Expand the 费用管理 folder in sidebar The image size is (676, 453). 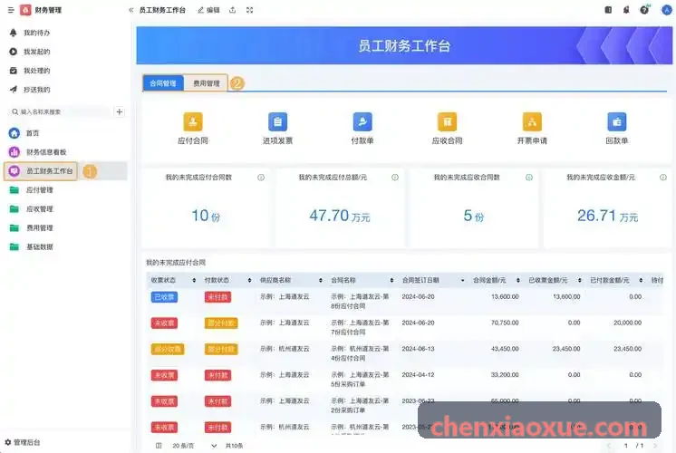point(39,228)
